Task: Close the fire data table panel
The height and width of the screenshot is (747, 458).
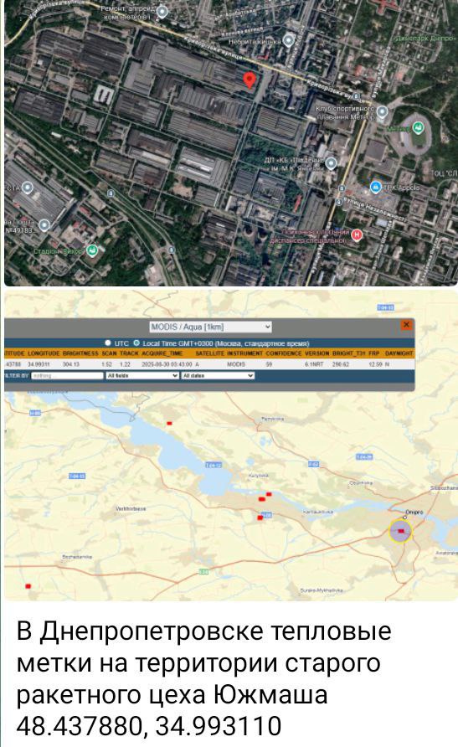Action: coord(406,324)
